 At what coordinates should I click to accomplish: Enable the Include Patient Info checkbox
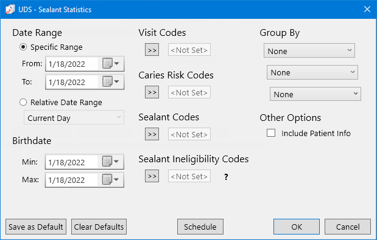point(271,133)
